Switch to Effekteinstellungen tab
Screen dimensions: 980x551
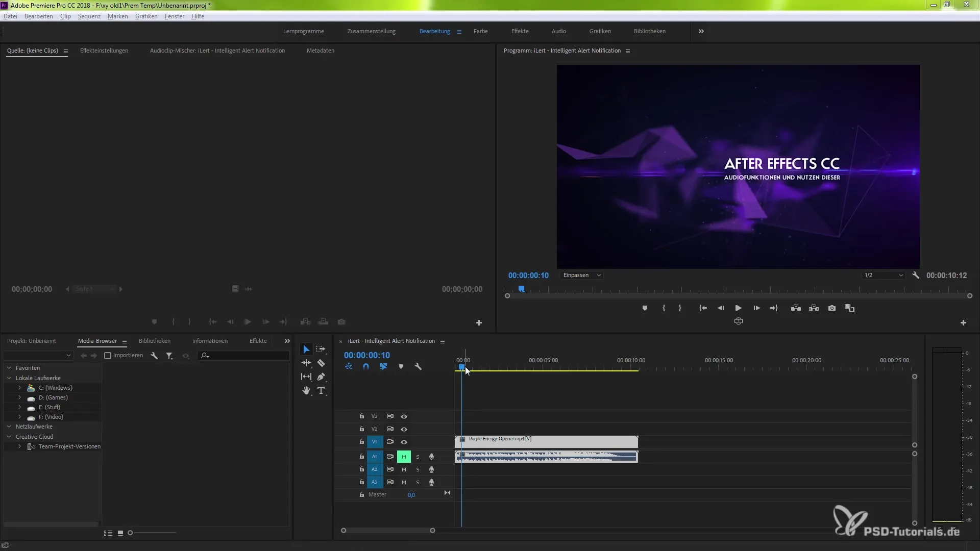tap(104, 51)
